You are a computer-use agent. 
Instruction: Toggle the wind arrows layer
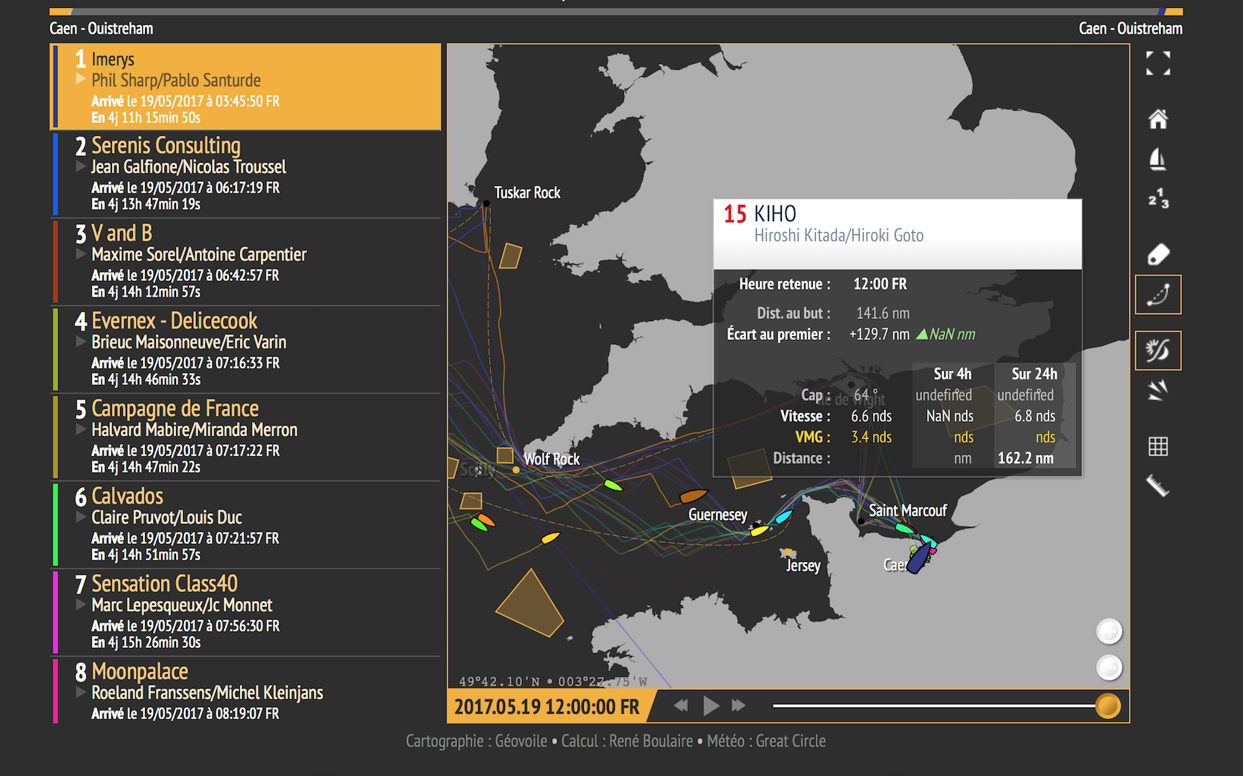1158,390
